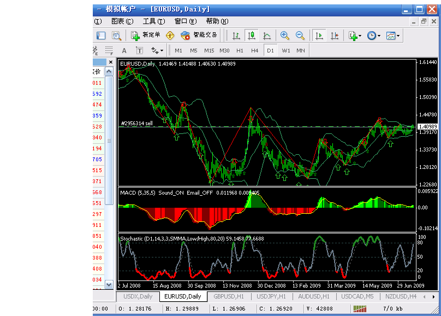Open the chart templates dropdown
Screen dimensions: 441x316
point(393,36)
